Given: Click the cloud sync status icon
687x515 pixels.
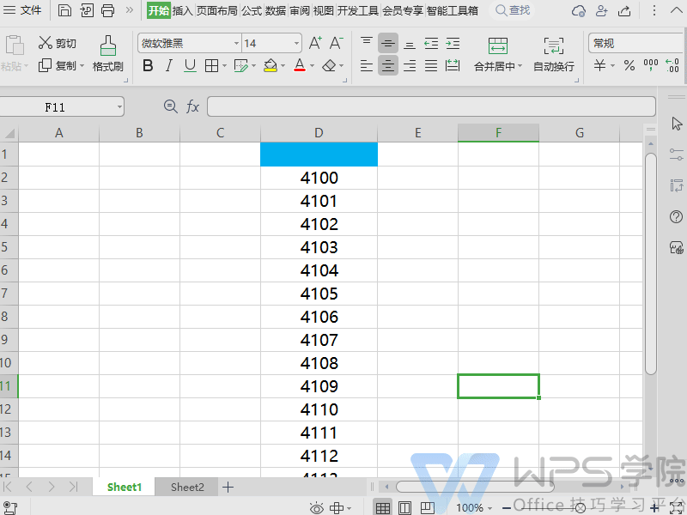Looking at the screenshot, I should 578,10.
